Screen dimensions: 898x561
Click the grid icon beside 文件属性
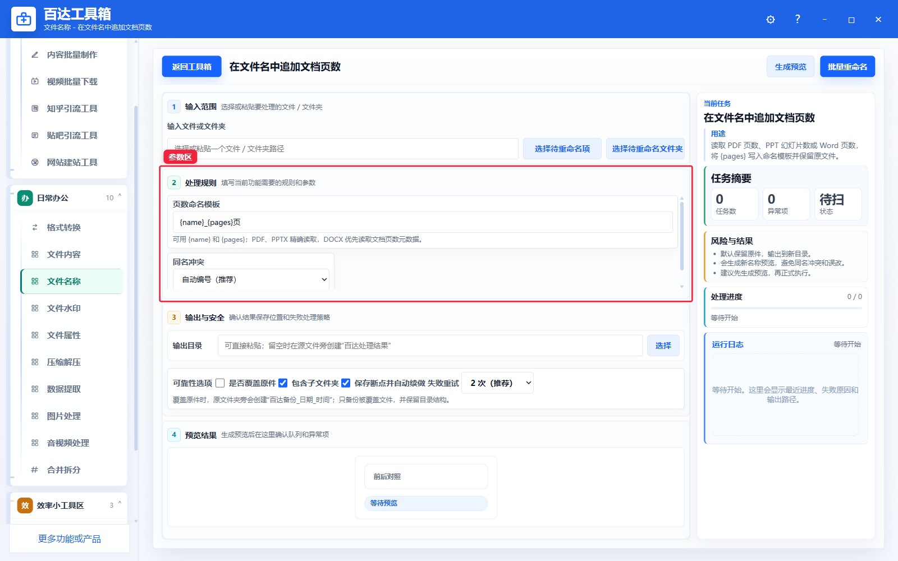point(35,335)
